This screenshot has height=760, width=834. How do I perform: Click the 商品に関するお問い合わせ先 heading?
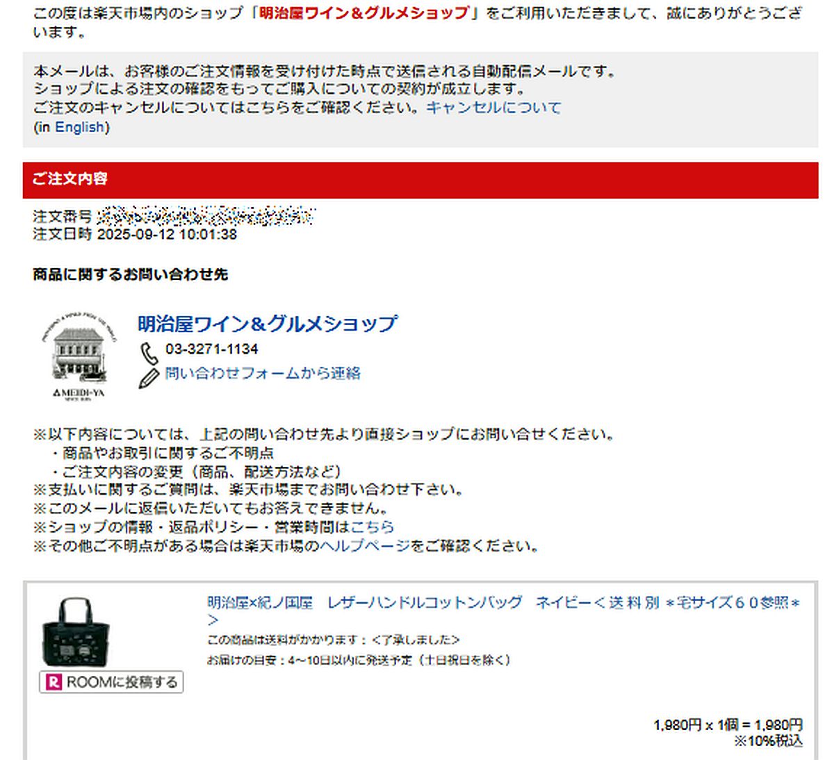click(131, 274)
